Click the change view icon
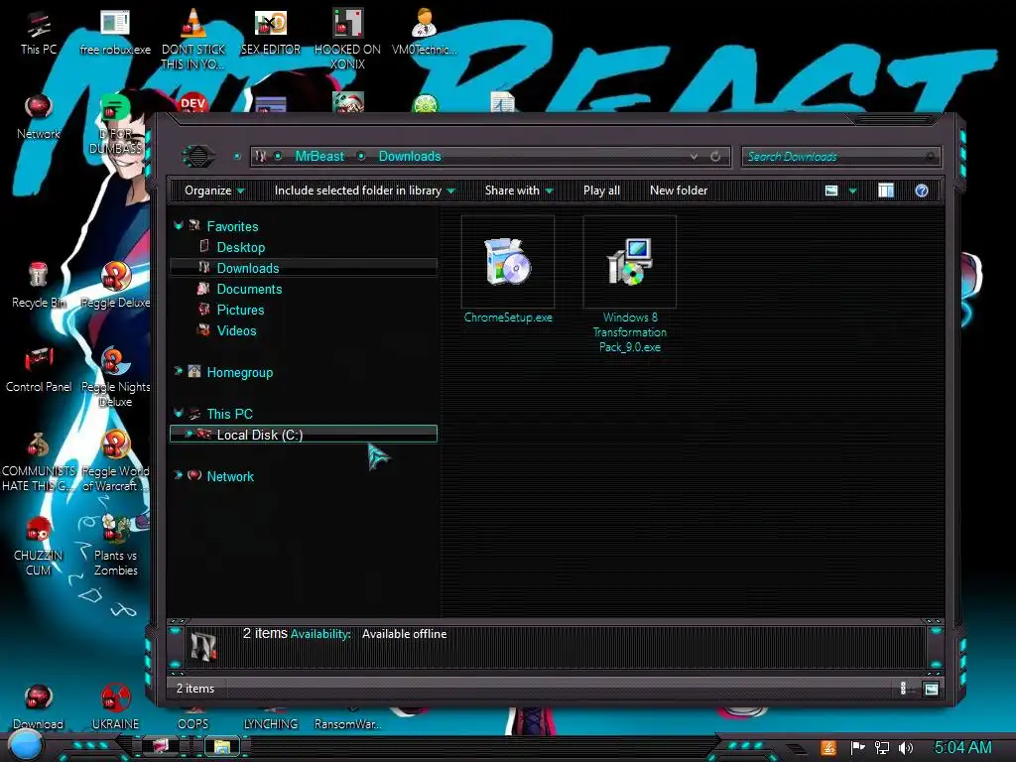This screenshot has height=762, width=1016. pos(831,190)
